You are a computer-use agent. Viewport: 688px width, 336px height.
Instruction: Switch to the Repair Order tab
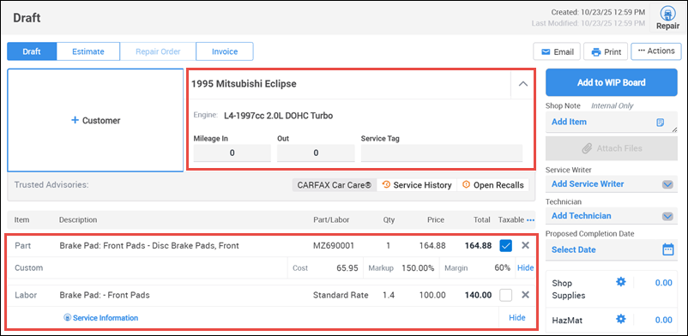[x=158, y=51]
